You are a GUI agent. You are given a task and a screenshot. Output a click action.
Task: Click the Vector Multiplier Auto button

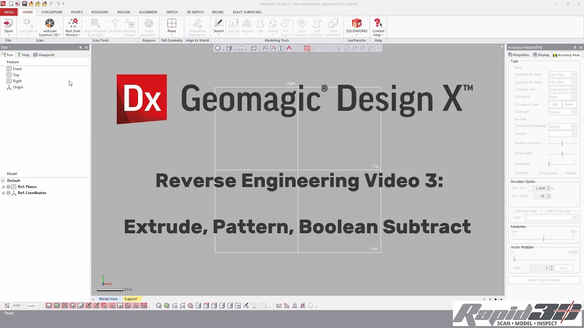pos(563,268)
